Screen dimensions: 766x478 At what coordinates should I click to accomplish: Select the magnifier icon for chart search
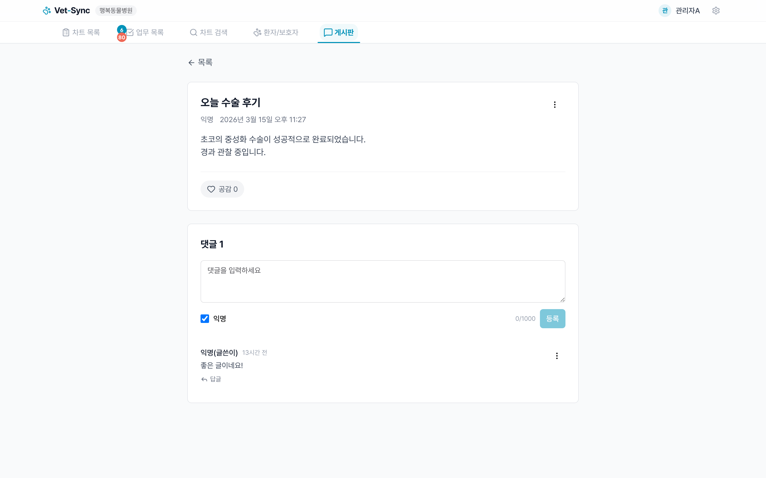point(193,32)
